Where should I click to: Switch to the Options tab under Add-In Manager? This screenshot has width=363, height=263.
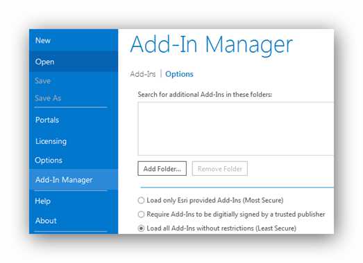[x=179, y=74]
